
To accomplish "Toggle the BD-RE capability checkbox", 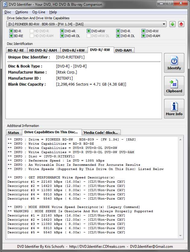I will pos(11,36).
